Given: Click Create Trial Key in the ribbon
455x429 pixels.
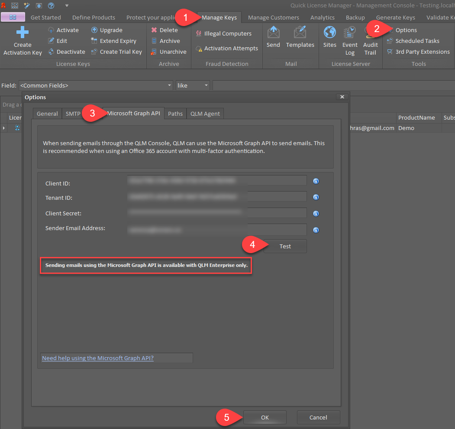Looking at the screenshot, I should click(116, 52).
